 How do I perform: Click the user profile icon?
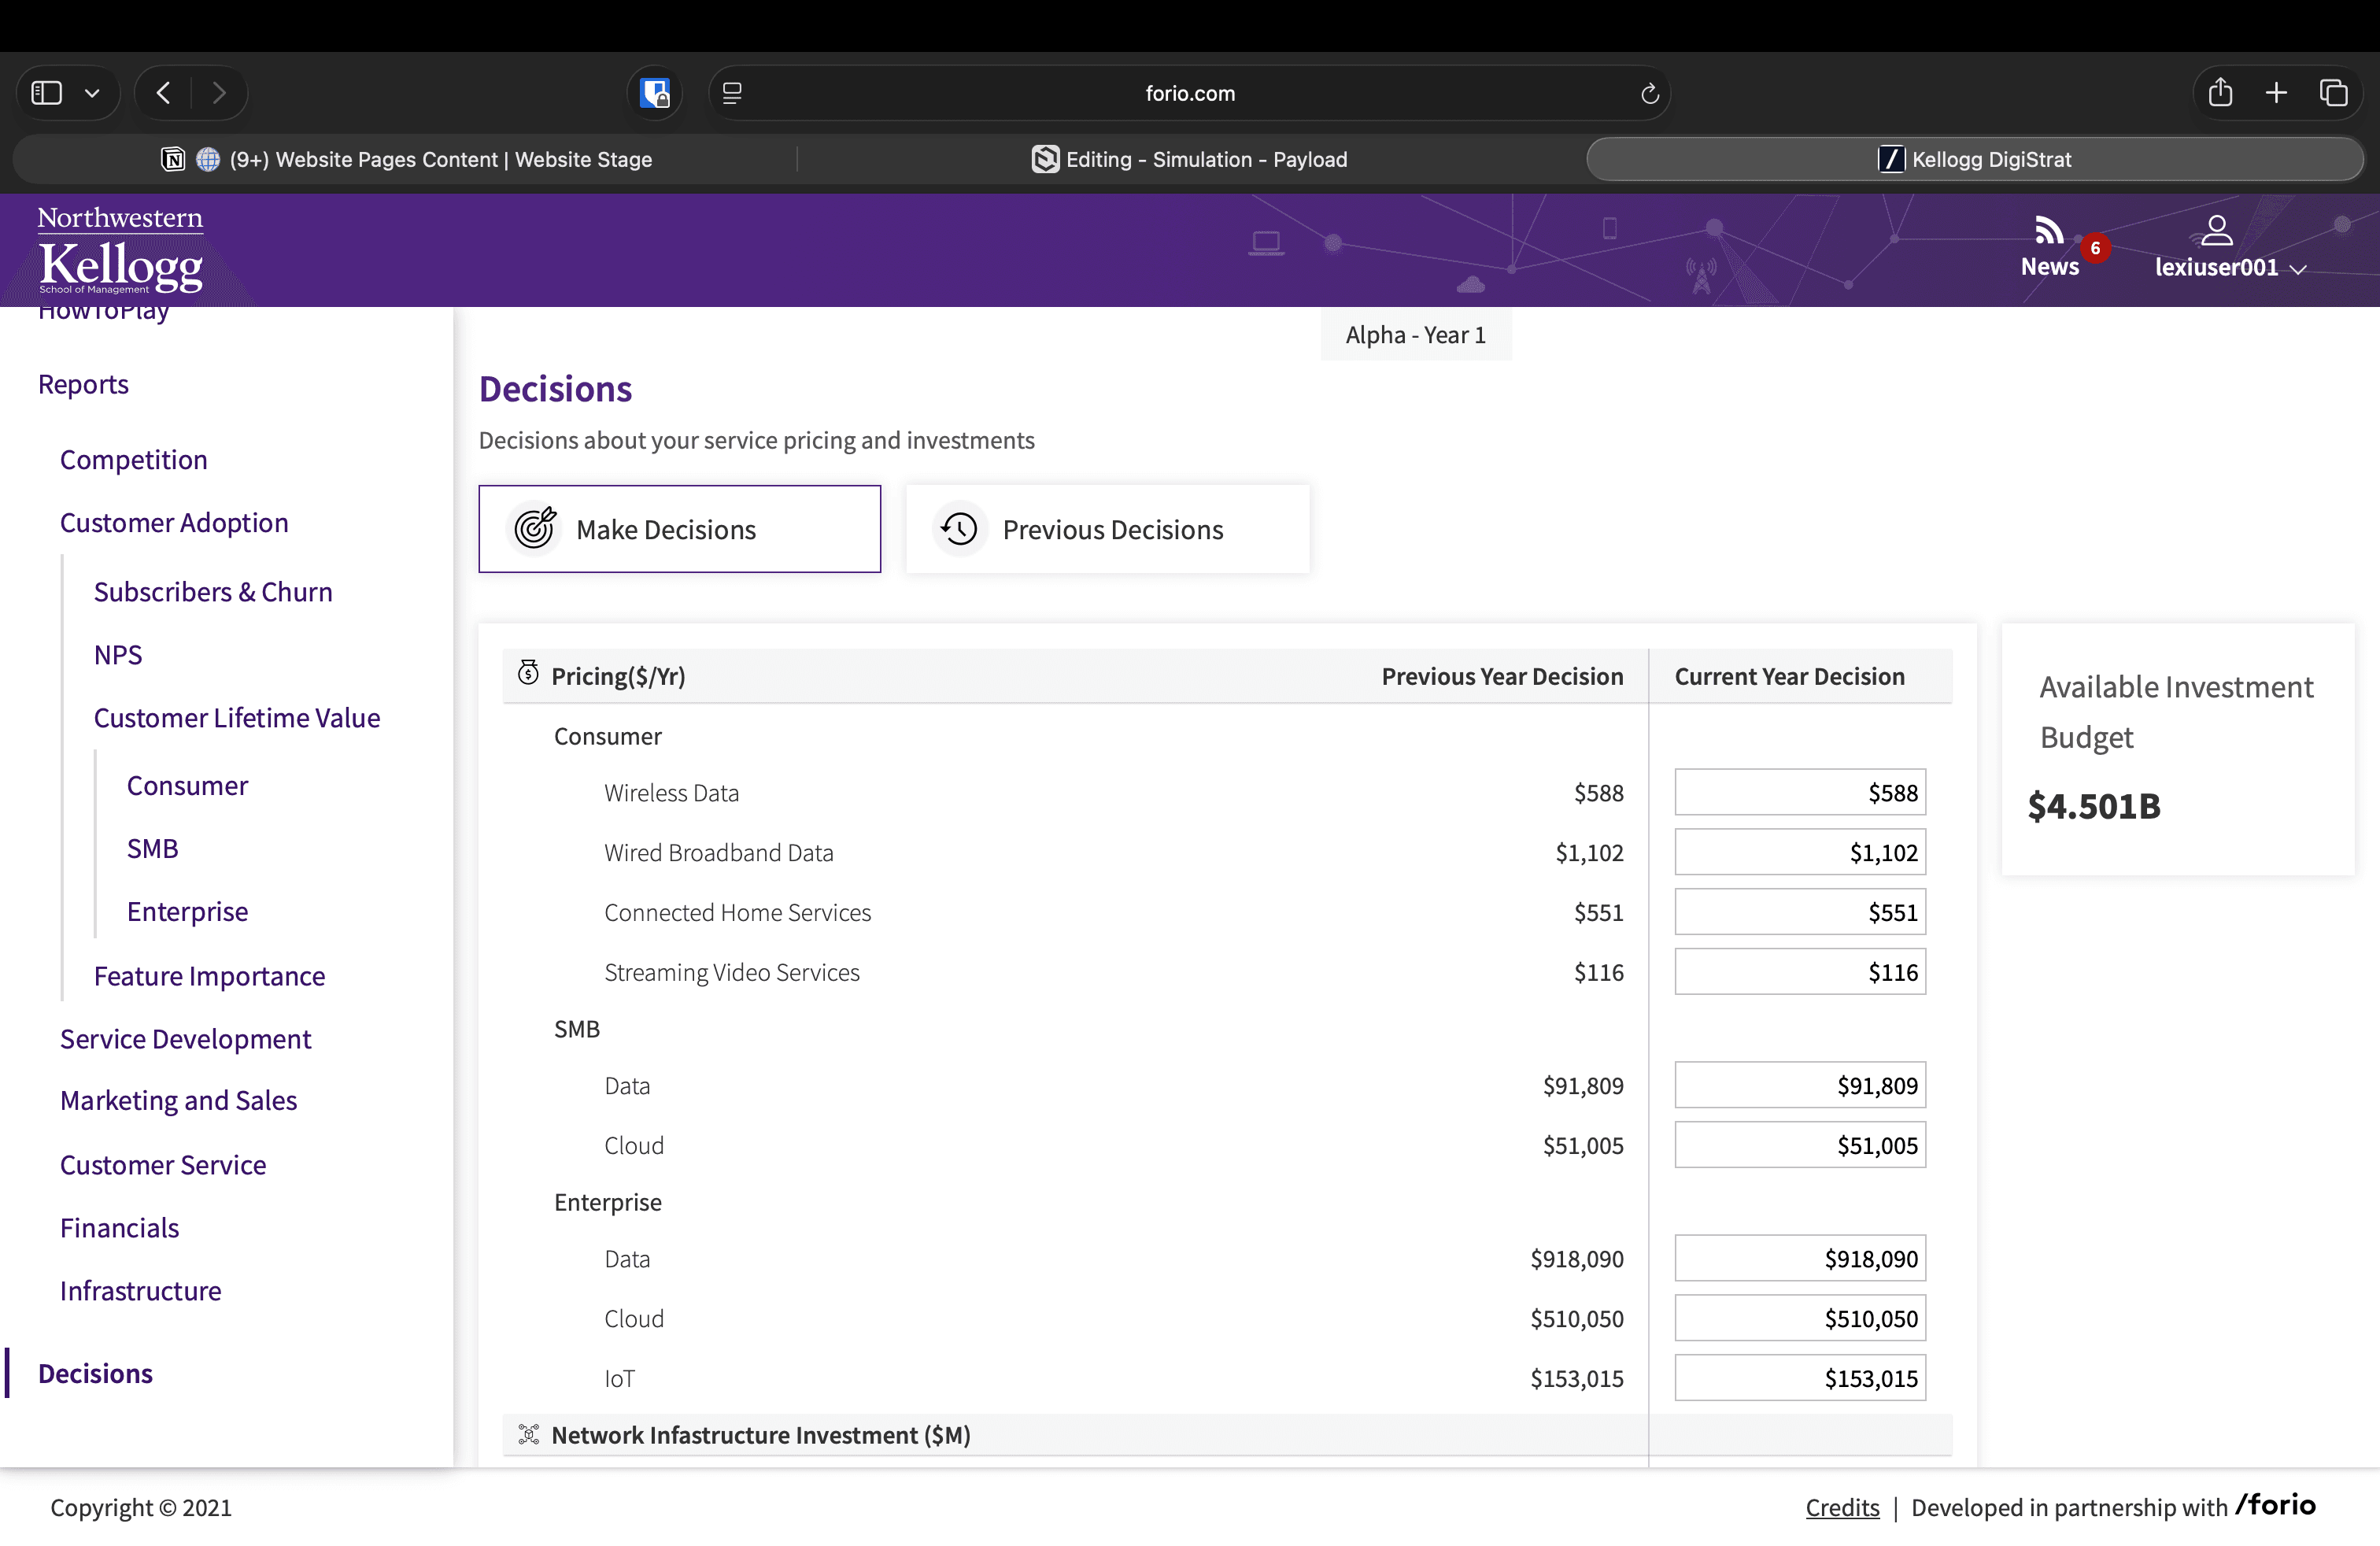click(x=2216, y=231)
